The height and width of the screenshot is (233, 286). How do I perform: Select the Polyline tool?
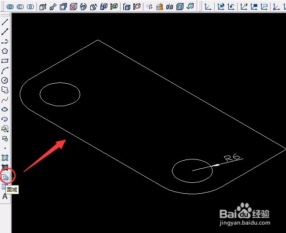point(5,41)
